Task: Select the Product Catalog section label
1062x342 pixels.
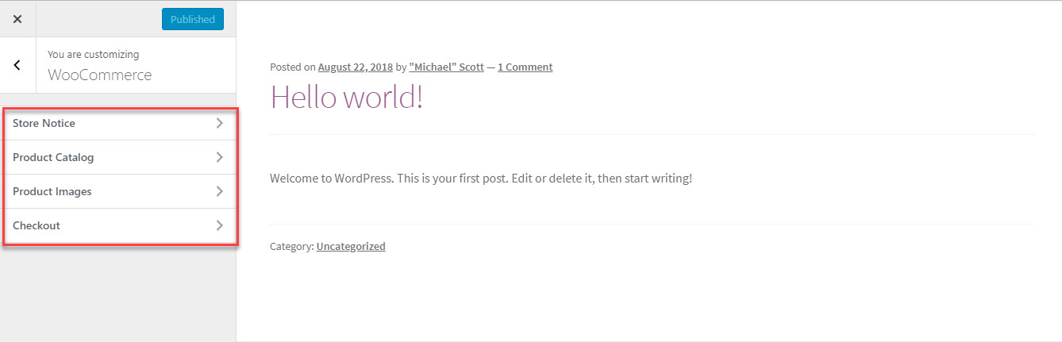Action: click(x=53, y=157)
